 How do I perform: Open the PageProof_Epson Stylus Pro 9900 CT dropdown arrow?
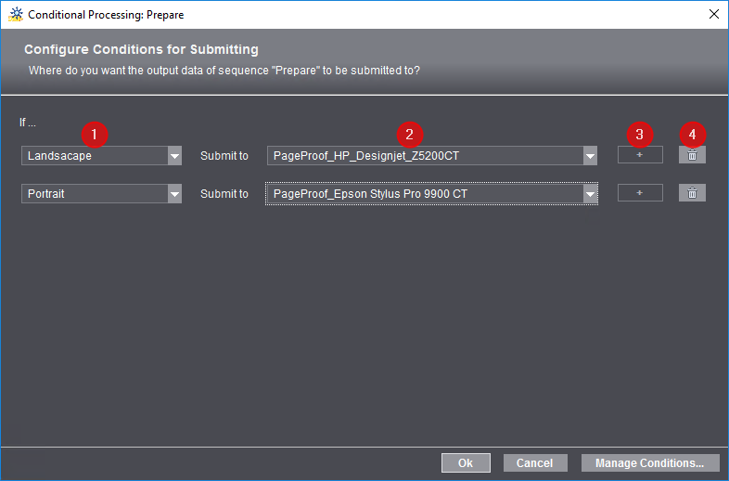[x=590, y=193]
